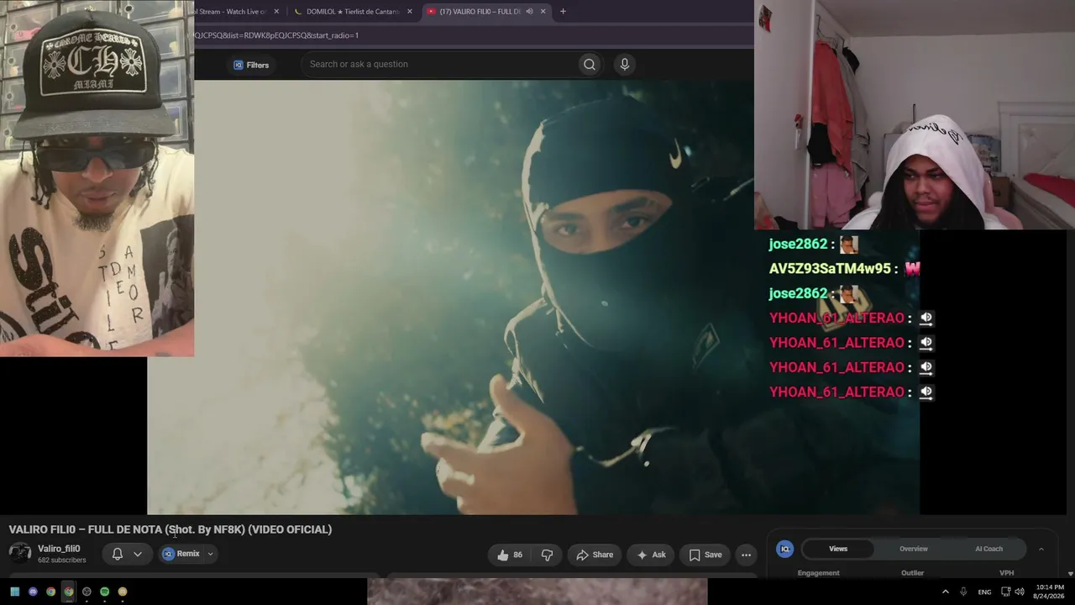Click the pink W emote in chat

point(912,269)
